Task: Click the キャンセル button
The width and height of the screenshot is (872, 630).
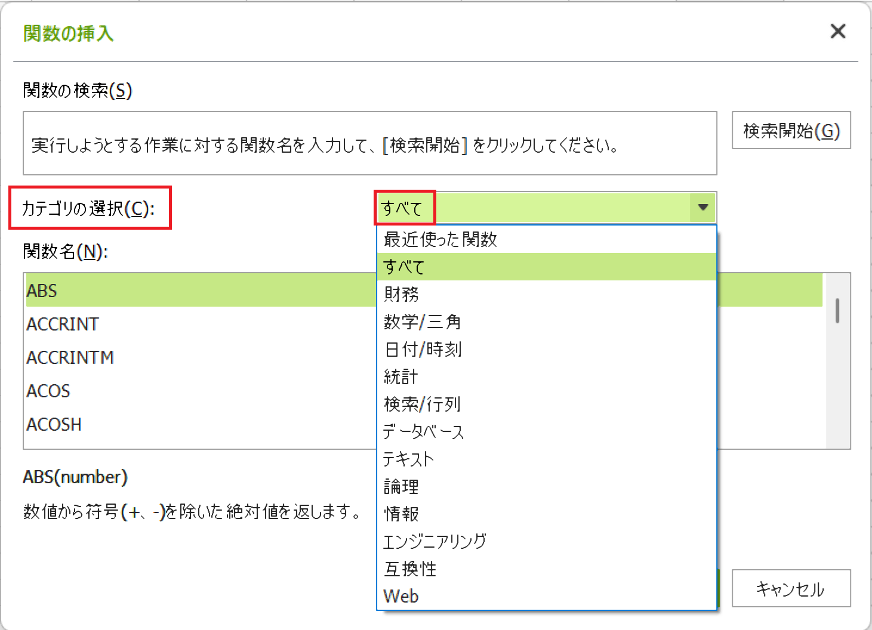Action: point(790,589)
